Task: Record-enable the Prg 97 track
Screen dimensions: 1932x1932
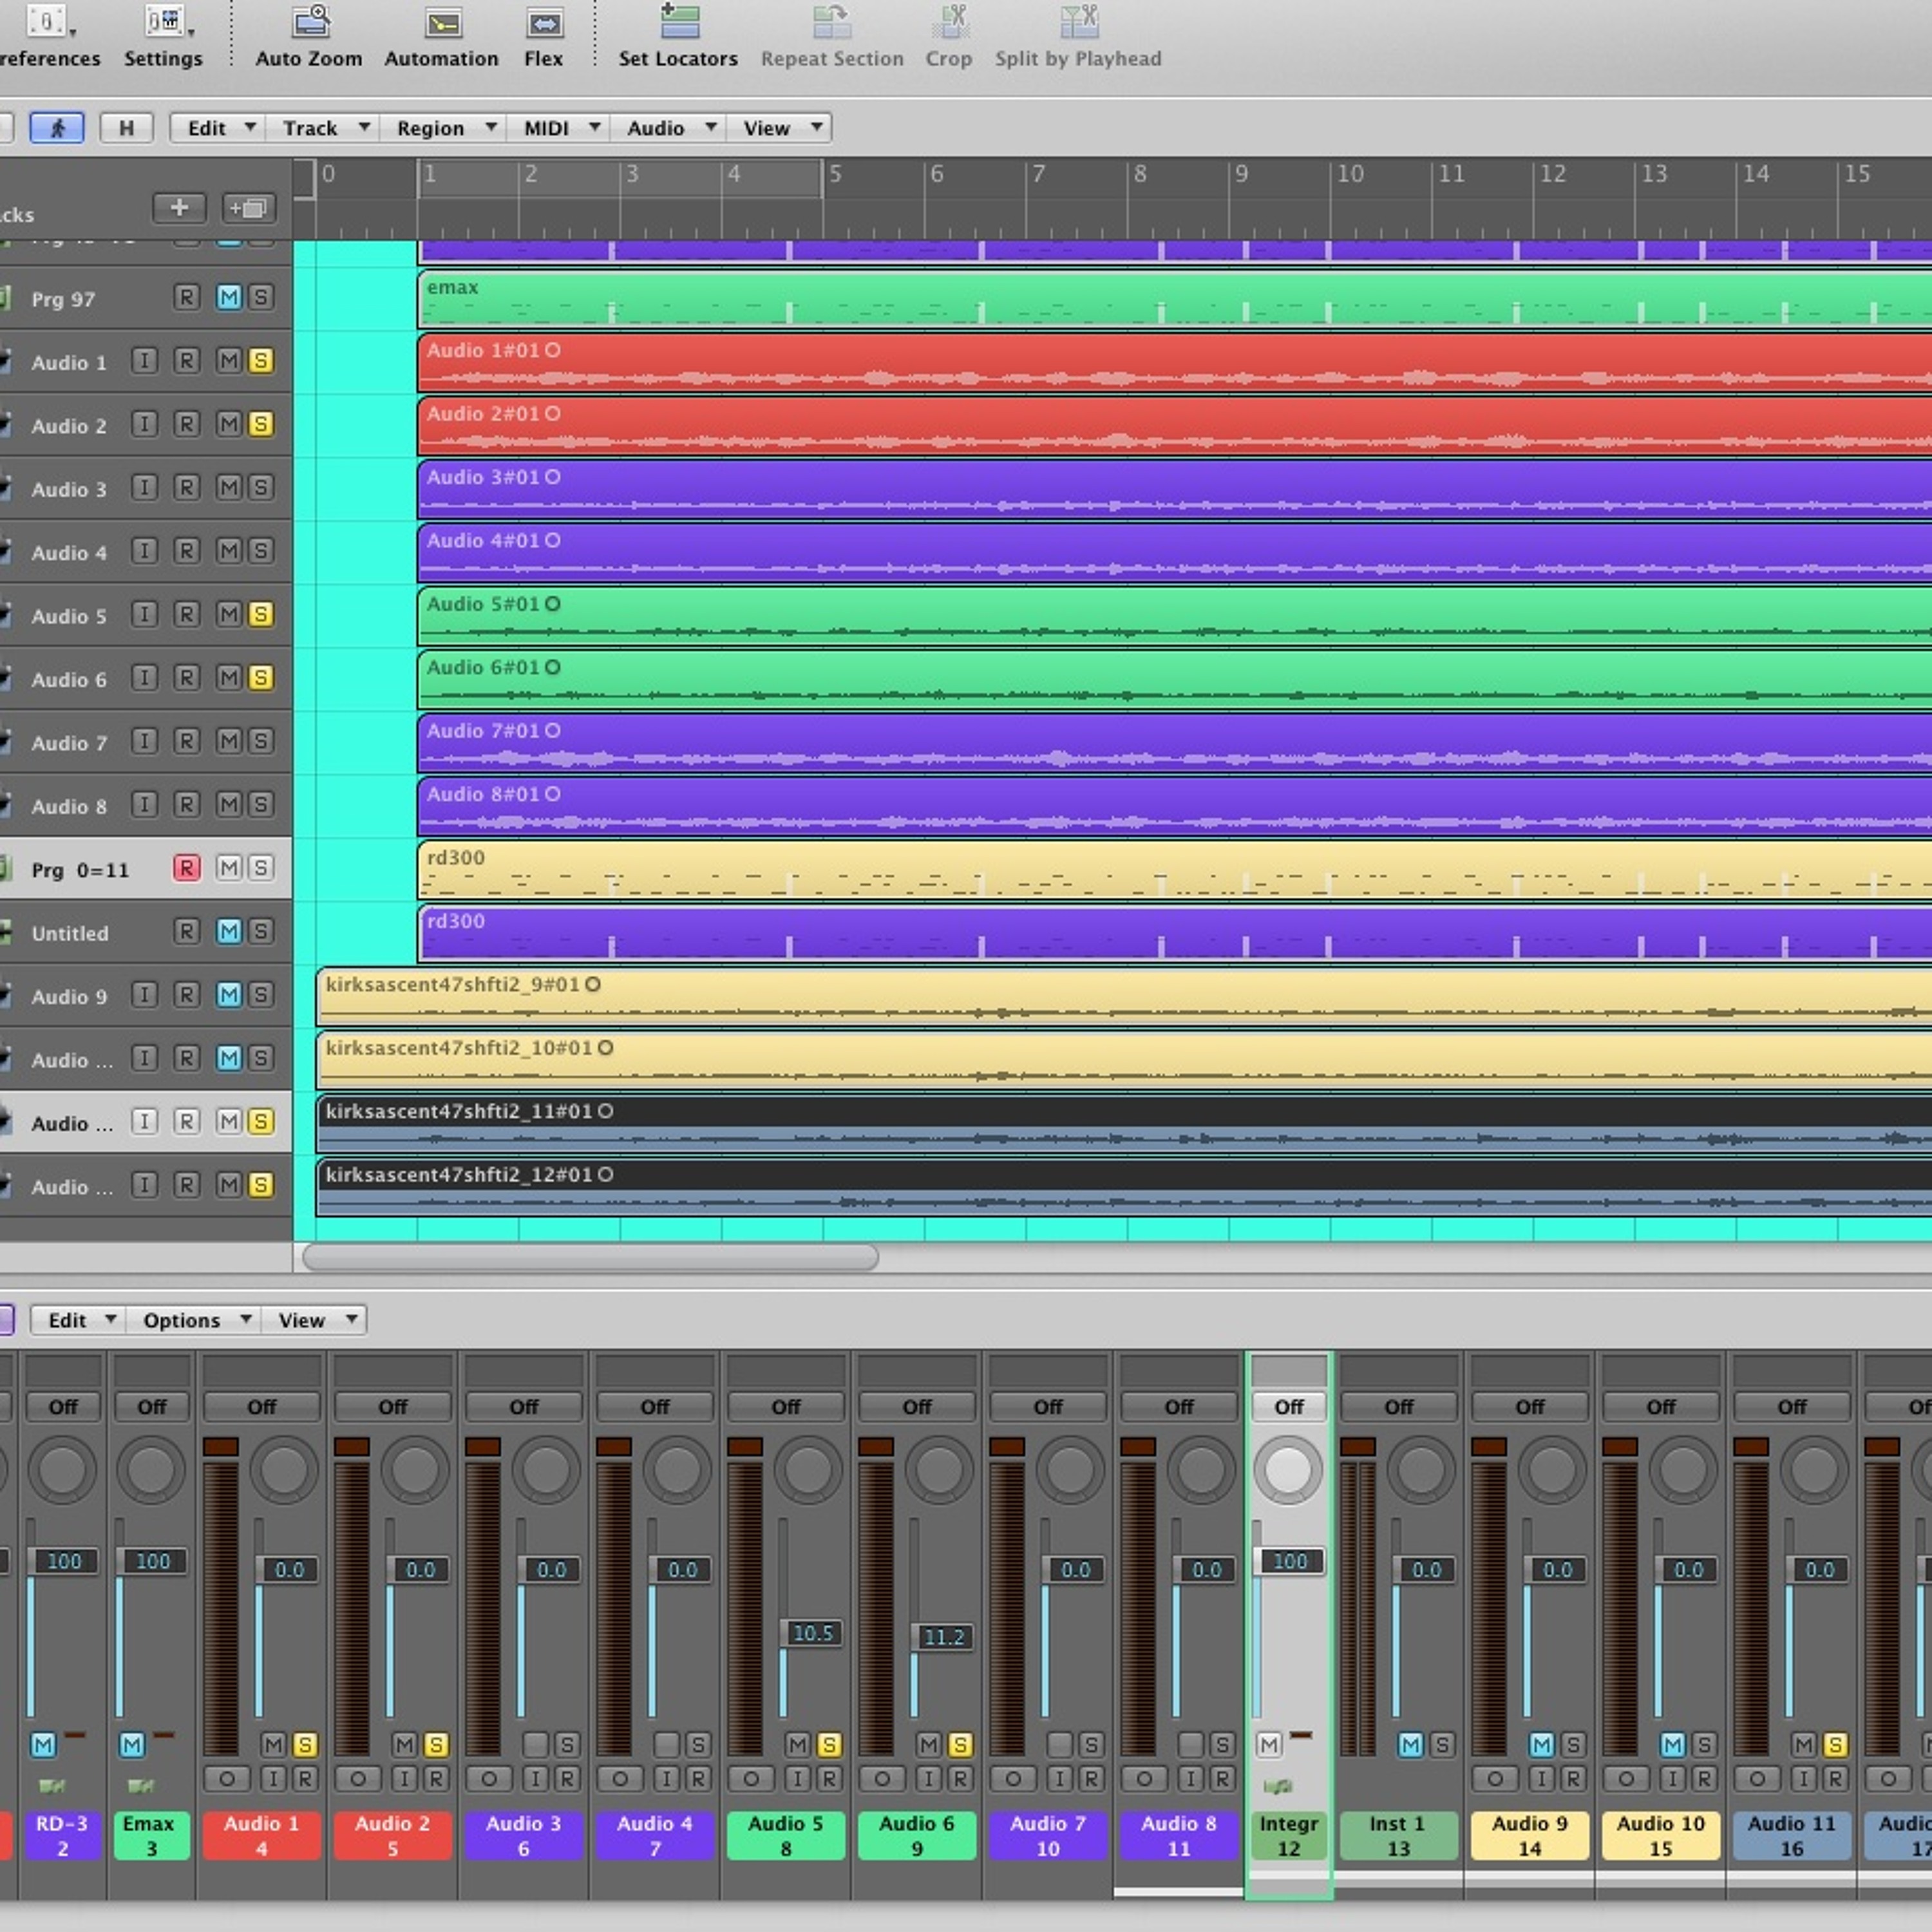Action: [186, 297]
